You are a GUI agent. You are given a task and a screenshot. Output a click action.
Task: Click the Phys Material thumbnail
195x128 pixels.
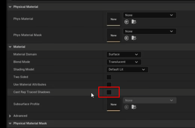click(113, 19)
